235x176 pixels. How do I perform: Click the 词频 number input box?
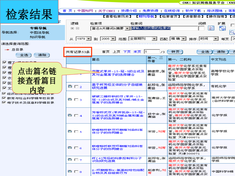point(201,28)
